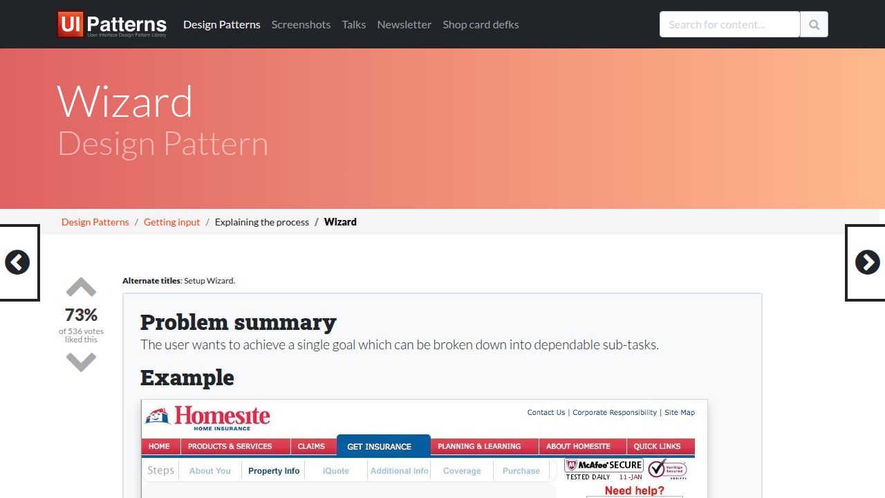The image size is (885, 498).
Task: Downvote the Wizard pattern
Action: [81, 362]
